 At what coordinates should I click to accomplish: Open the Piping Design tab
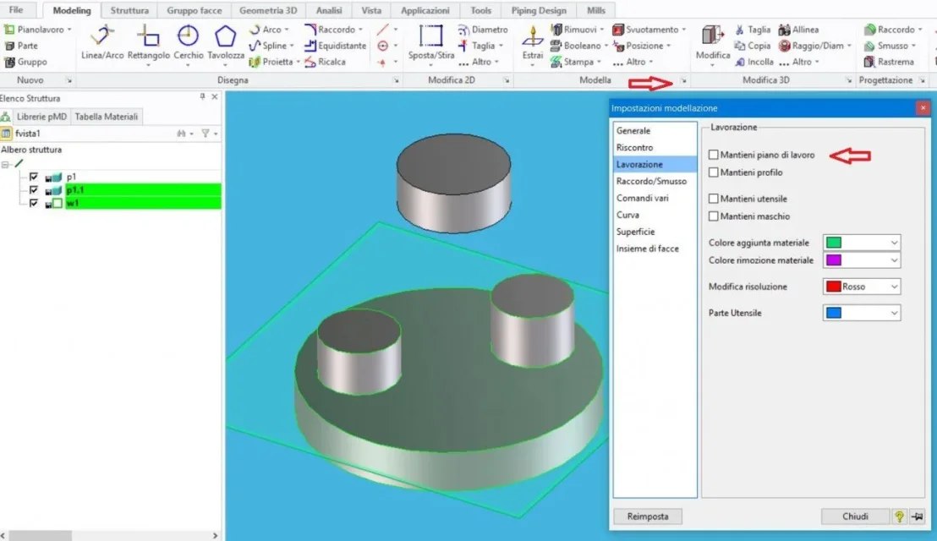click(x=539, y=10)
